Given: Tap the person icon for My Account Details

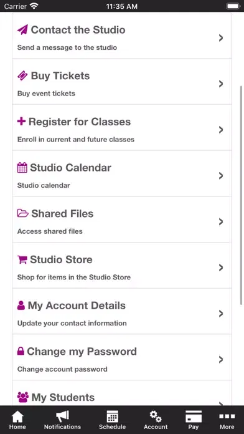Looking at the screenshot, I should 21,306.
